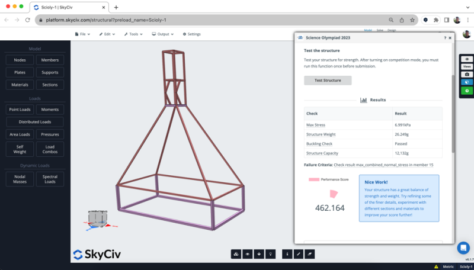
Task: Click the camera screenshot icon
Action: 467,75
